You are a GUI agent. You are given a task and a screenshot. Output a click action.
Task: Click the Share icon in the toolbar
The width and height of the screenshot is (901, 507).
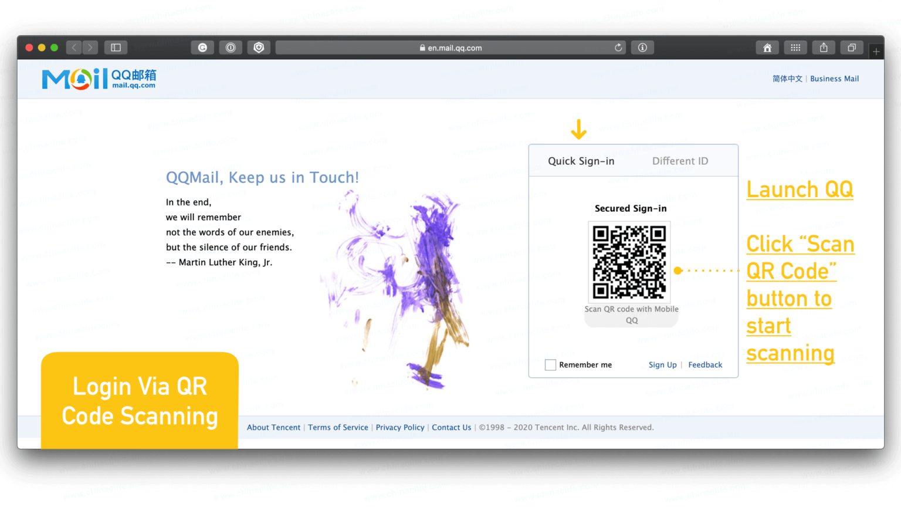pos(824,48)
